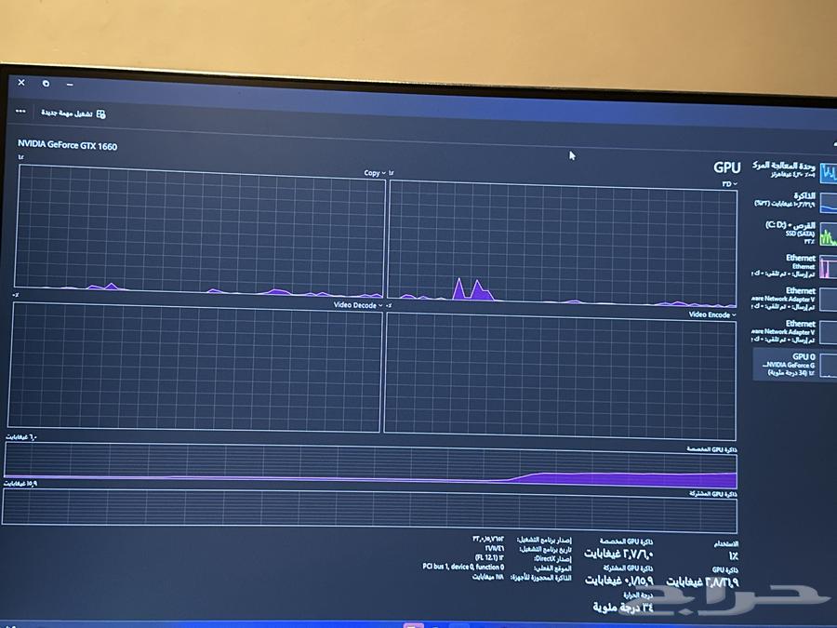
Task: Click the 'الموقع الفعلي:' physical location label
Action: tap(552, 568)
